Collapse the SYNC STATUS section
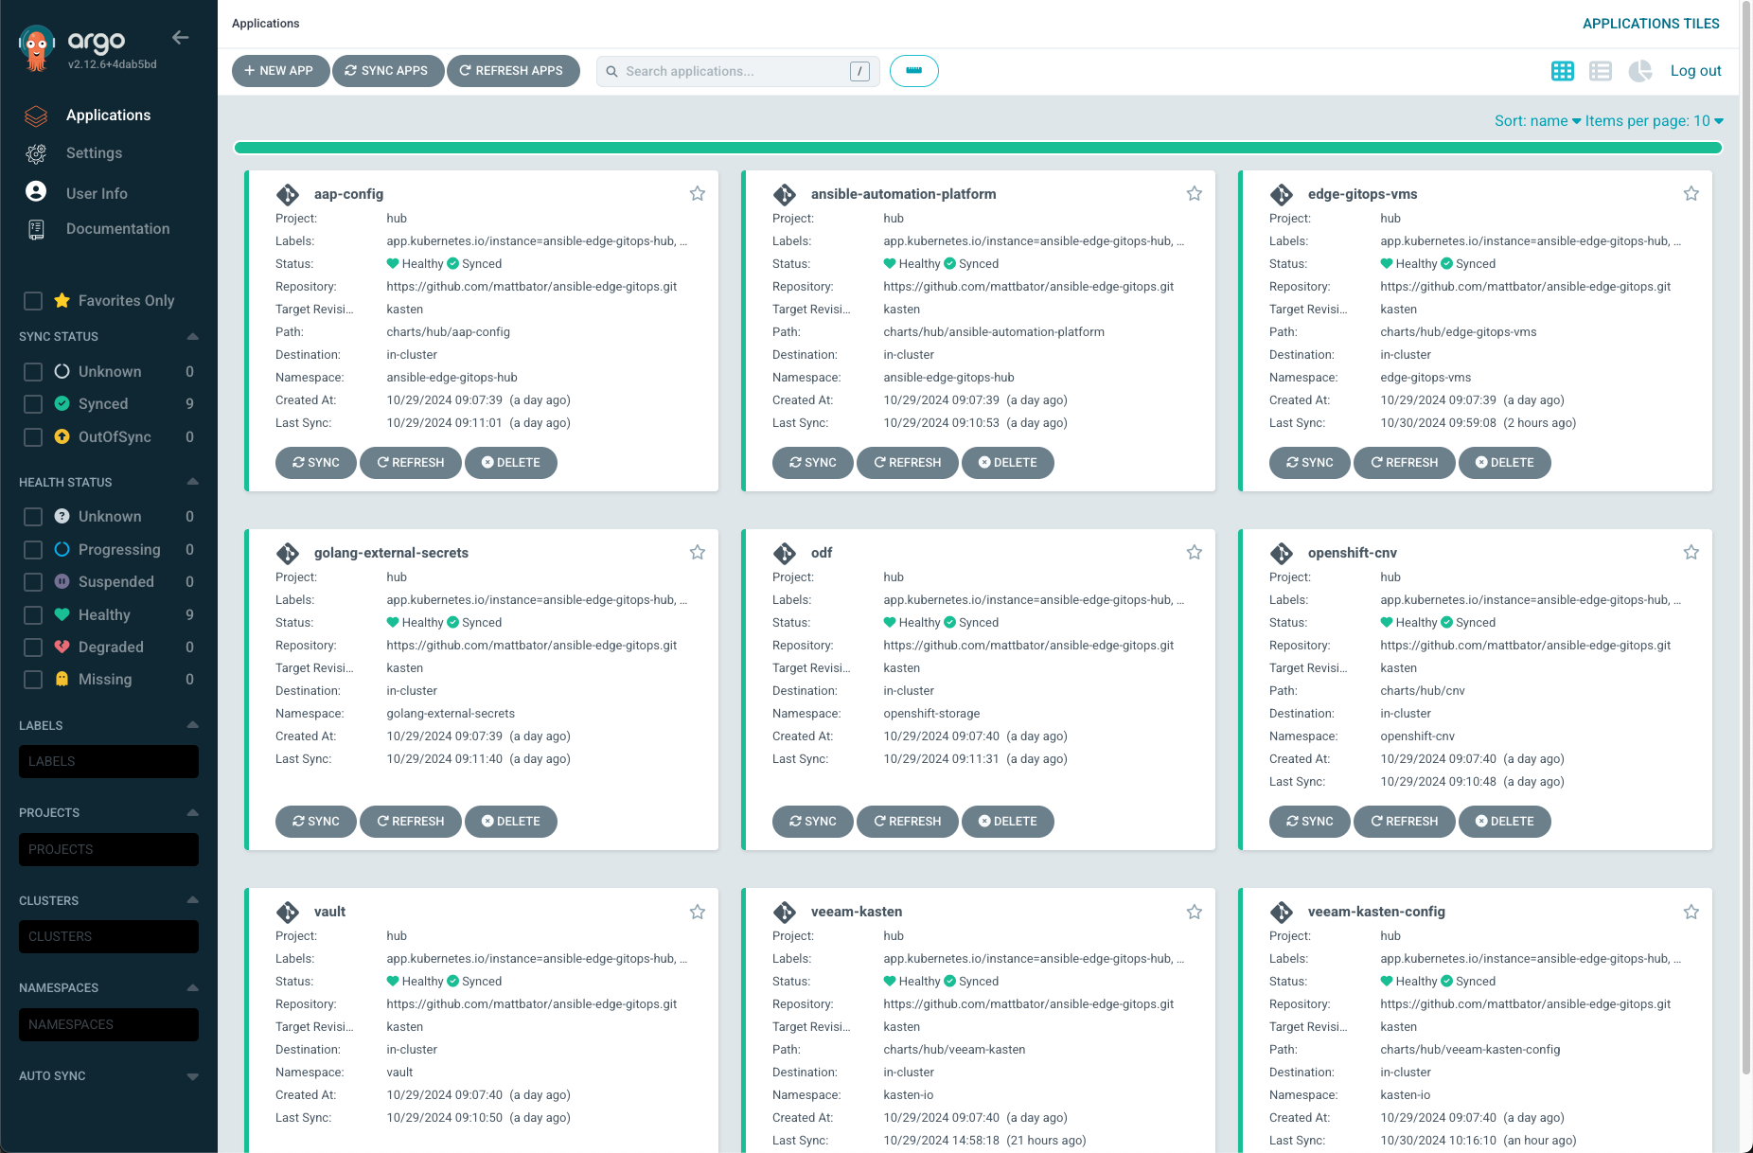Screen dimensions: 1753x1153 (x=193, y=337)
